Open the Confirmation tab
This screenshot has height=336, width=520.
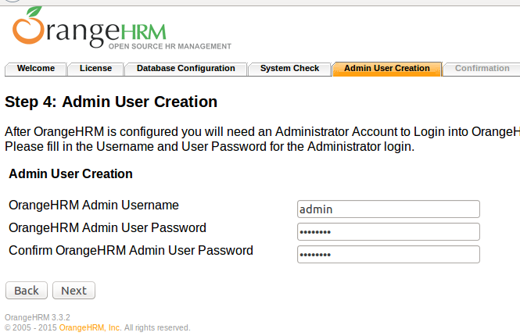(x=482, y=69)
